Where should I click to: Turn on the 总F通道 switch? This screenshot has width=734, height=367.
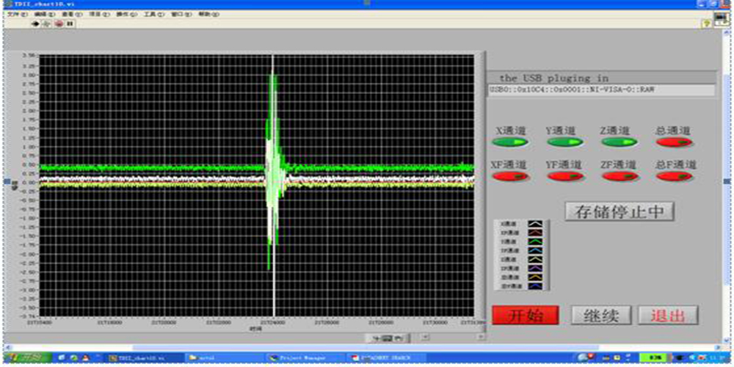[675, 177]
